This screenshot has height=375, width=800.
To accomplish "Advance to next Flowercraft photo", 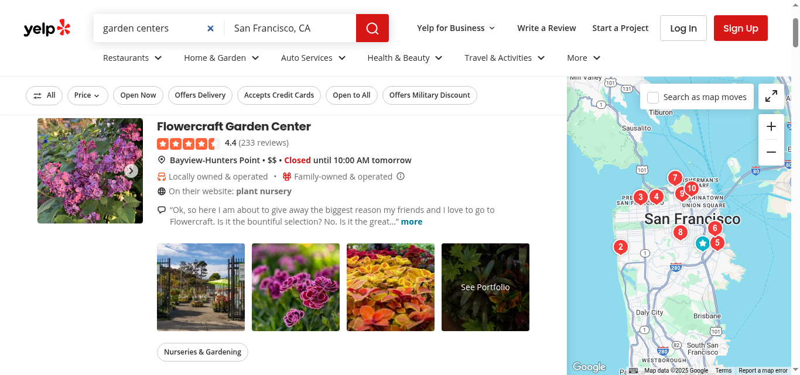I will pyautogui.click(x=131, y=171).
